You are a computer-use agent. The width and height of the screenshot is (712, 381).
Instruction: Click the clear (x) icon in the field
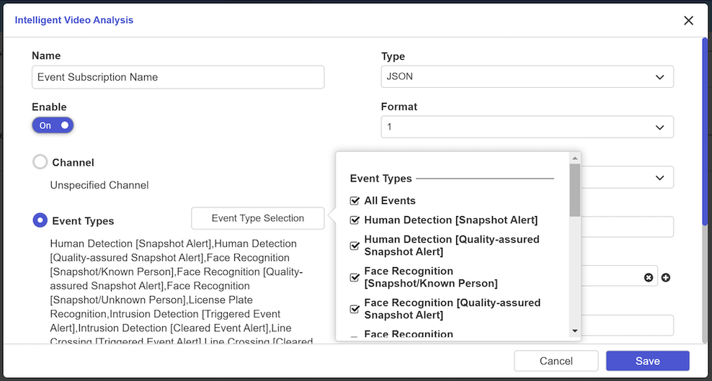click(648, 277)
